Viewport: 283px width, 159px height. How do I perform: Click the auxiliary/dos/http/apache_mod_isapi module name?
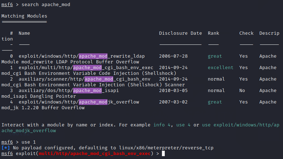coord(69,91)
